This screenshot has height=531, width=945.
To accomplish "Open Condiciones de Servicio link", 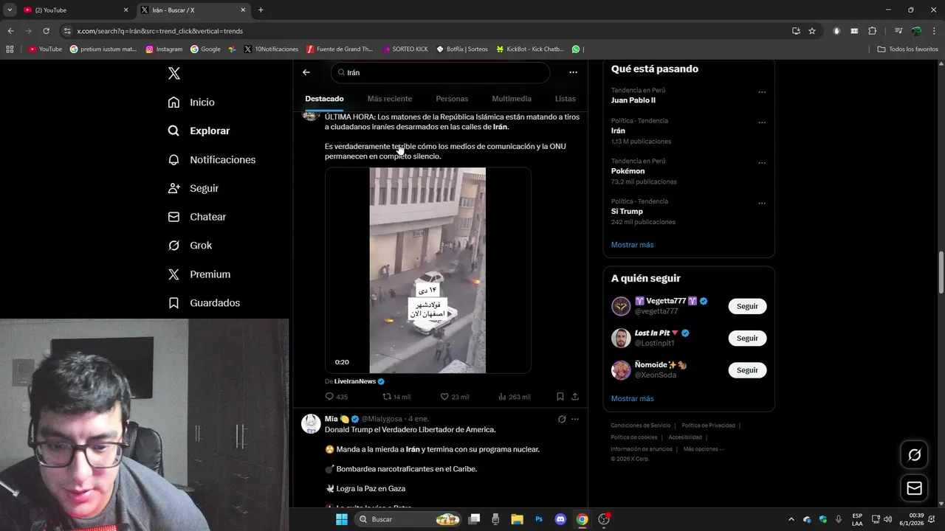I will (641, 426).
